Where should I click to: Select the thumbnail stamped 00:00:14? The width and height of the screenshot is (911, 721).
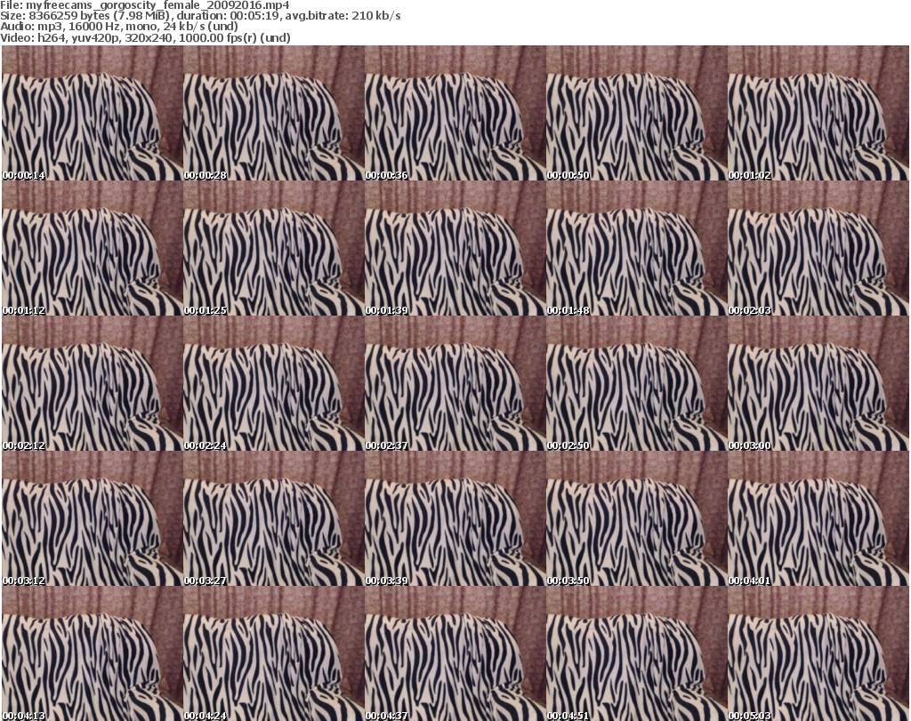click(93, 113)
